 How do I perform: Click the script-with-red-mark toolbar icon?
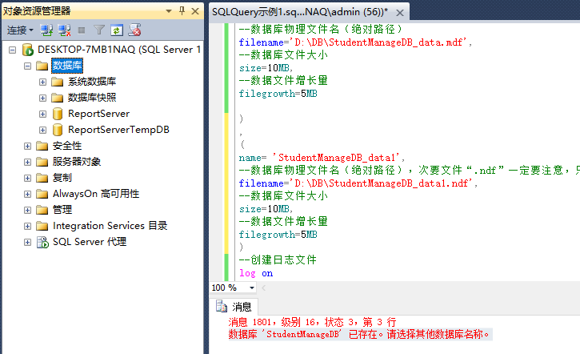pos(134,30)
